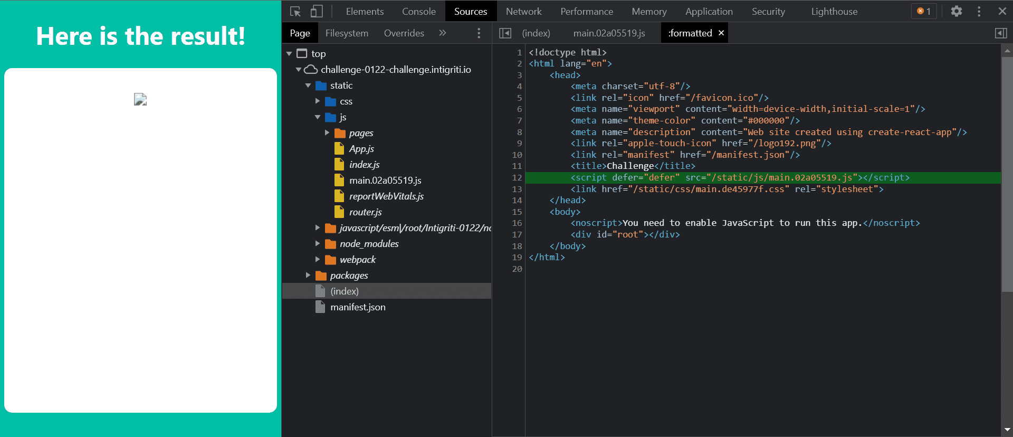Open the DevTools three-dot customize menu

point(979,11)
